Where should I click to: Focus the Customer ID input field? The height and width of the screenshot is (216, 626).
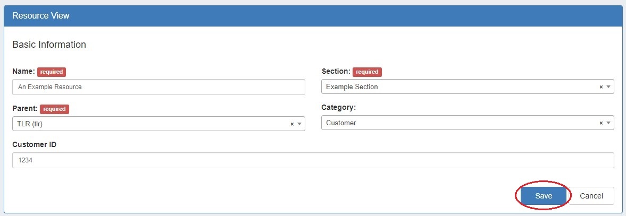click(x=313, y=160)
